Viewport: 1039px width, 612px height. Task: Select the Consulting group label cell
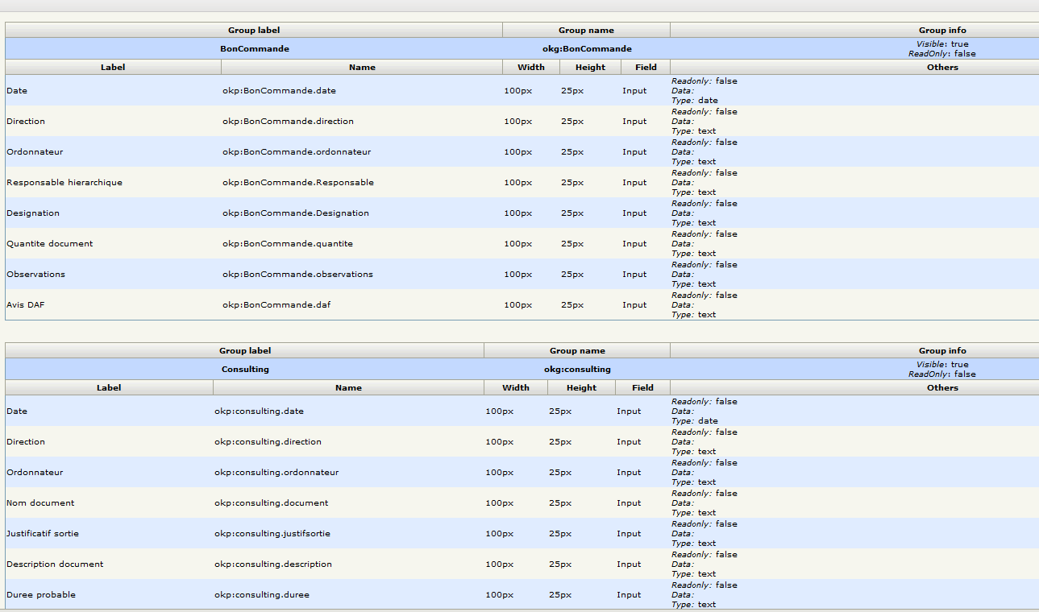(245, 370)
